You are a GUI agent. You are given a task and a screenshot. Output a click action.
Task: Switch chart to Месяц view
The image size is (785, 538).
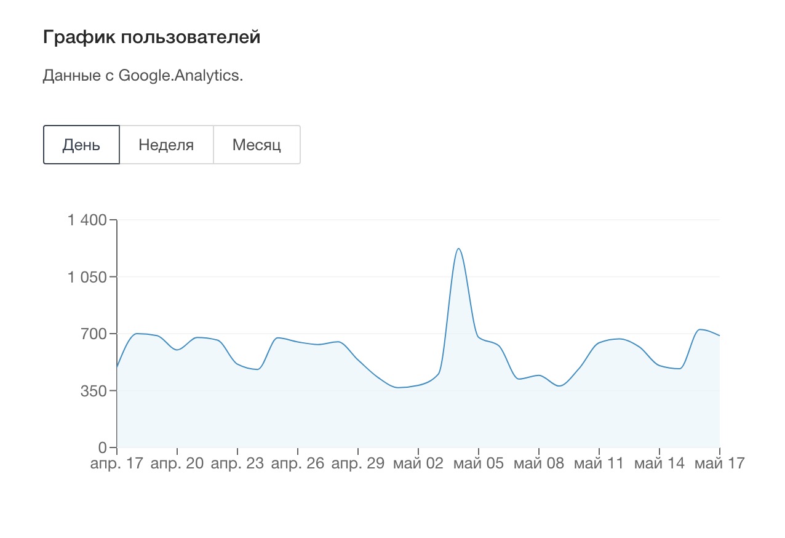click(257, 145)
